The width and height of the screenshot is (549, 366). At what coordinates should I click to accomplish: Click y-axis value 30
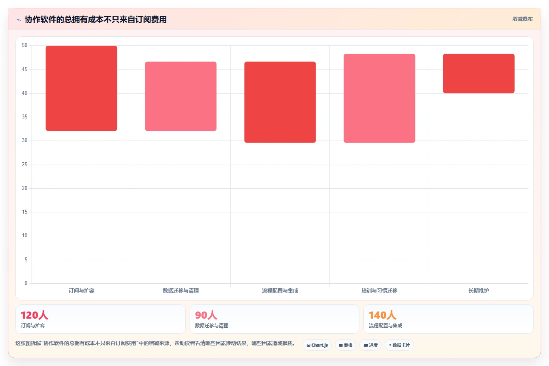pyautogui.click(x=24, y=141)
